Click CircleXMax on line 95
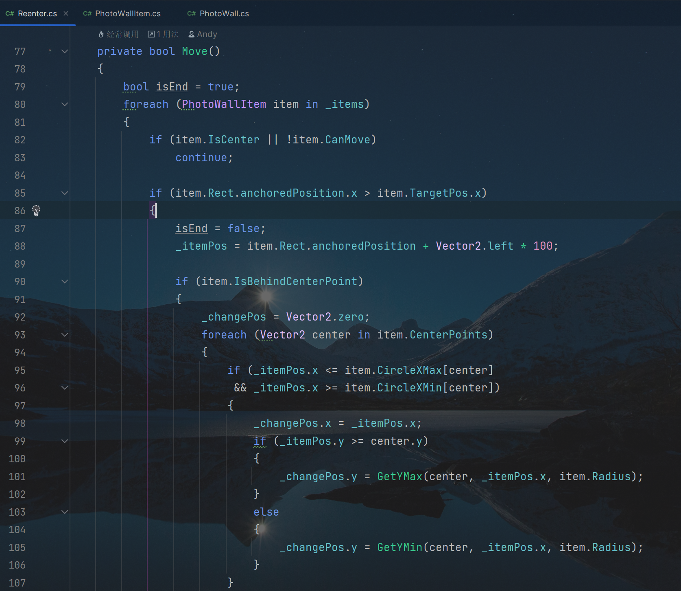The height and width of the screenshot is (591, 681). click(409, 370)
